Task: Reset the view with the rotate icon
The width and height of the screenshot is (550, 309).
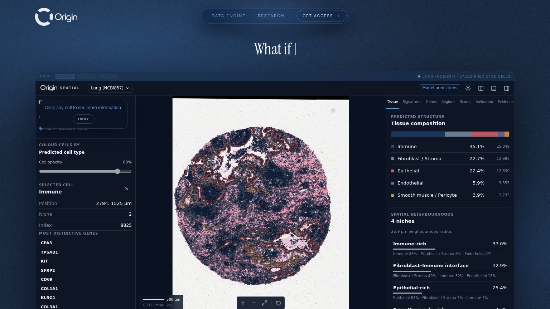Action: [278, 303]
